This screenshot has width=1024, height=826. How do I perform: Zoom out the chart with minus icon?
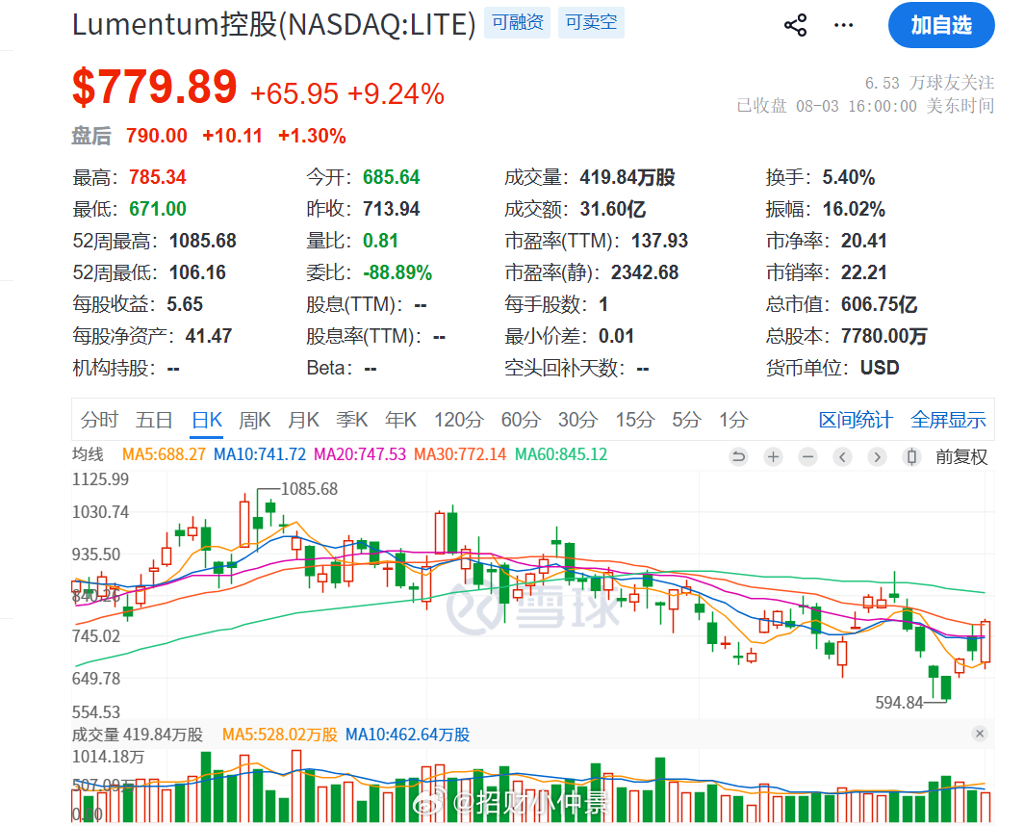(x=807, y=456)
